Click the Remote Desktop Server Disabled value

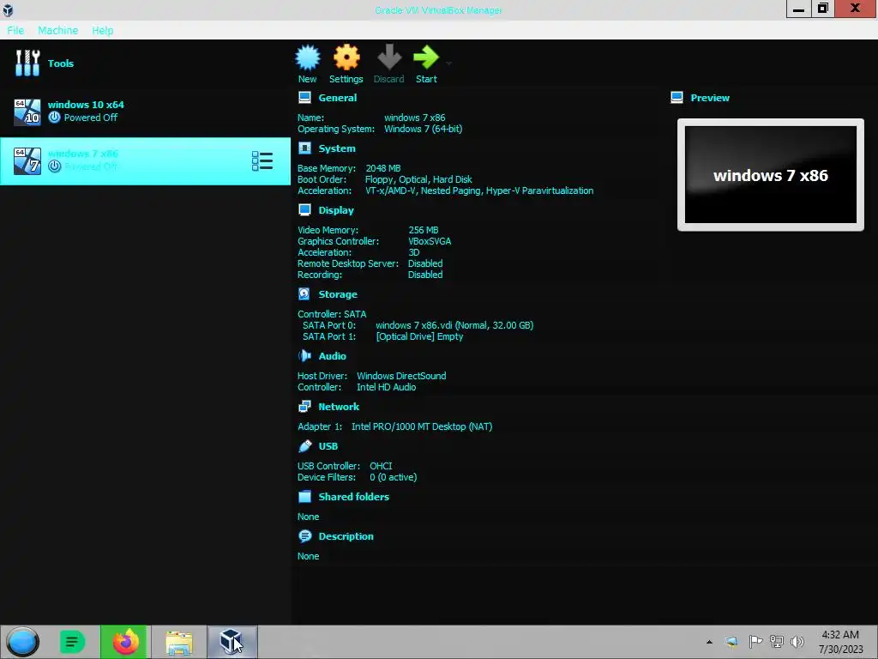point(425,263)
